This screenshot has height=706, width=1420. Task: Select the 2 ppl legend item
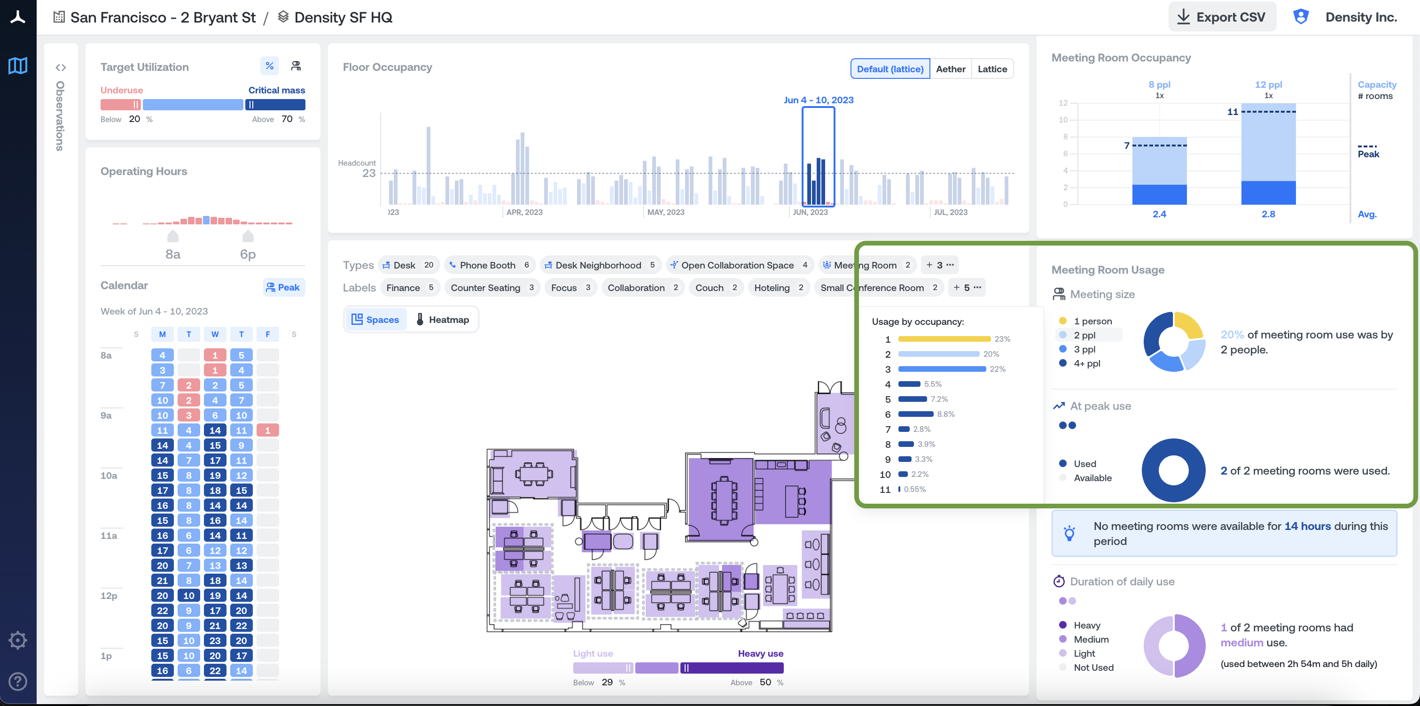1089,335
